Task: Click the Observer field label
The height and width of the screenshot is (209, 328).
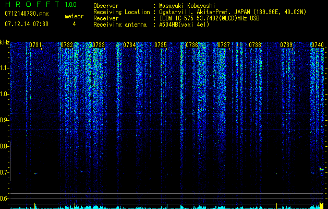Action: point(106,6)
